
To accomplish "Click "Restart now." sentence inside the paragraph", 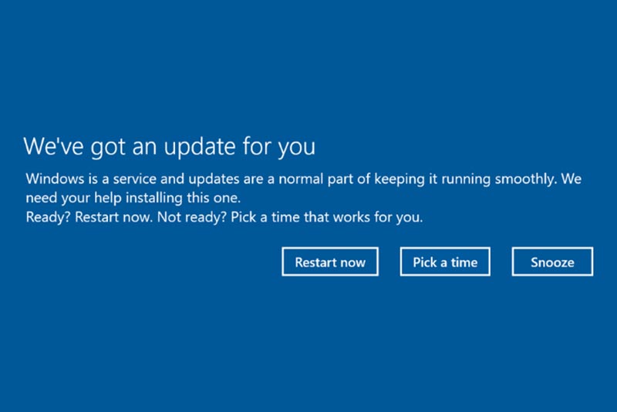I will (113, 217).
